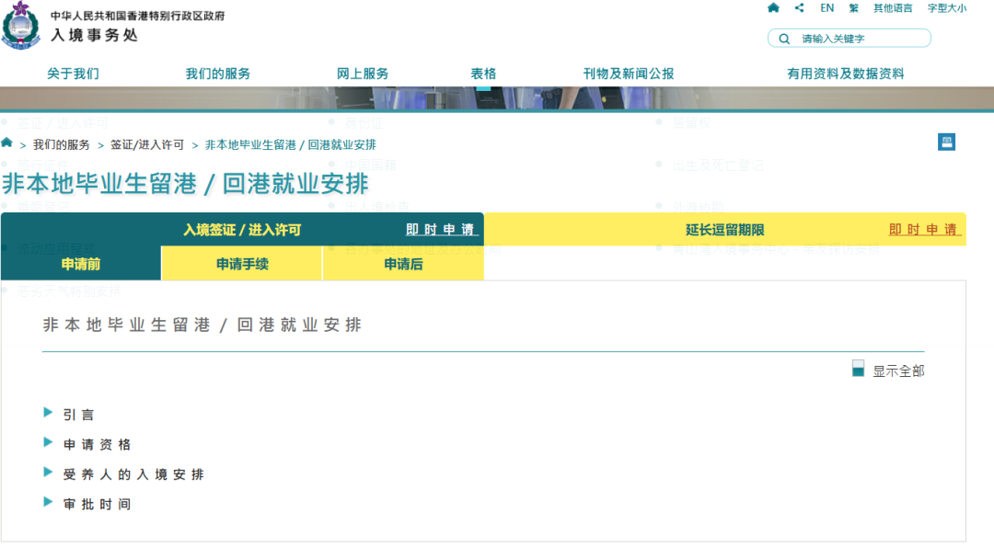Click the share icon in top bar

799,8
